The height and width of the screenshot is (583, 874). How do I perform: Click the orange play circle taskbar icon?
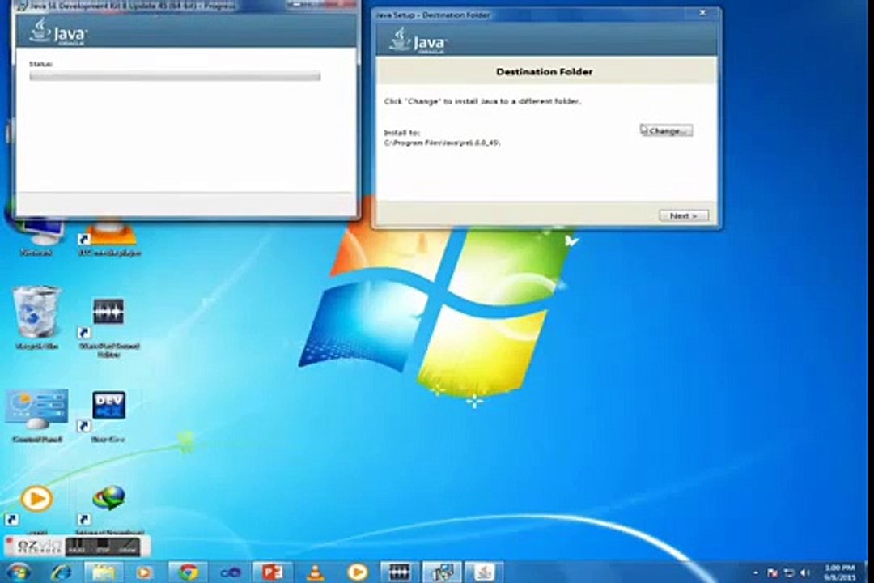(358, 572)
